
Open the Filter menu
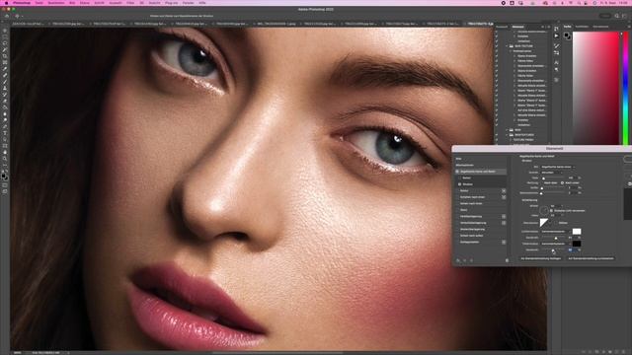click(130, 3)
